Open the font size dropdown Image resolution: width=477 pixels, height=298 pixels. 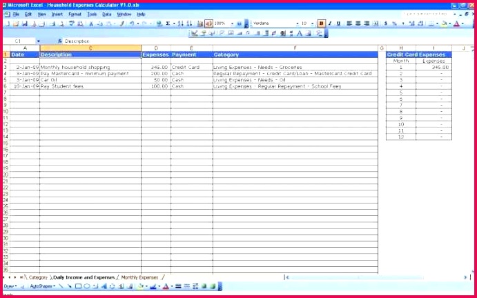(313, 23)
